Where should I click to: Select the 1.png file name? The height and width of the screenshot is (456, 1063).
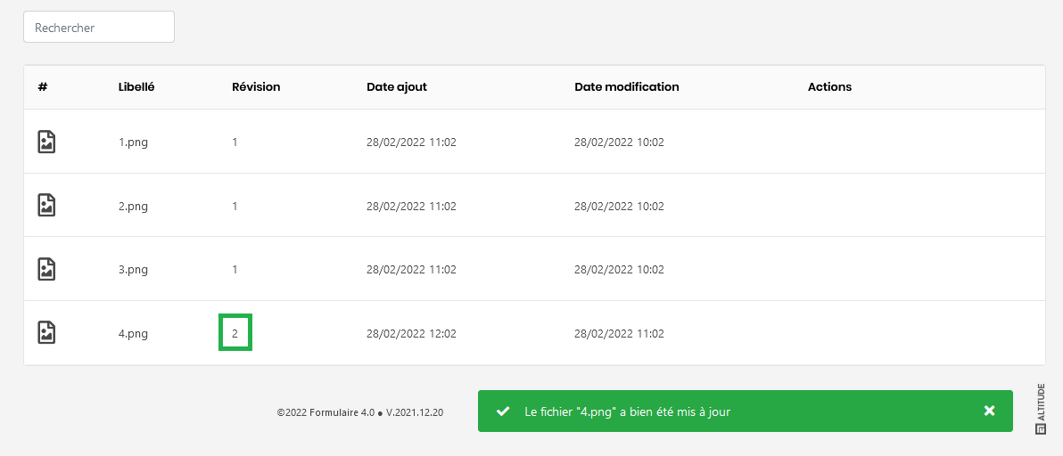pyautogui.click(x=133, y=142)
